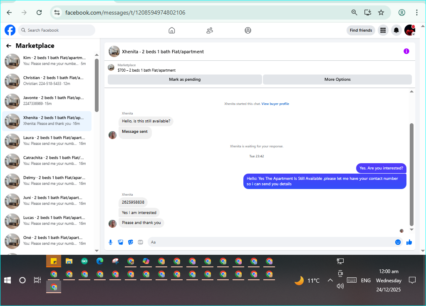Screen dimensions: 426x306
Task: Show hidden tray icons chevron
Action: (330, 280)
